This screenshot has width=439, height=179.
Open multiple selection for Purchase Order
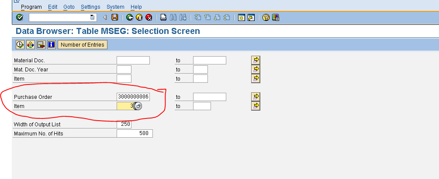pyautogui.click(x=256, y=97)
